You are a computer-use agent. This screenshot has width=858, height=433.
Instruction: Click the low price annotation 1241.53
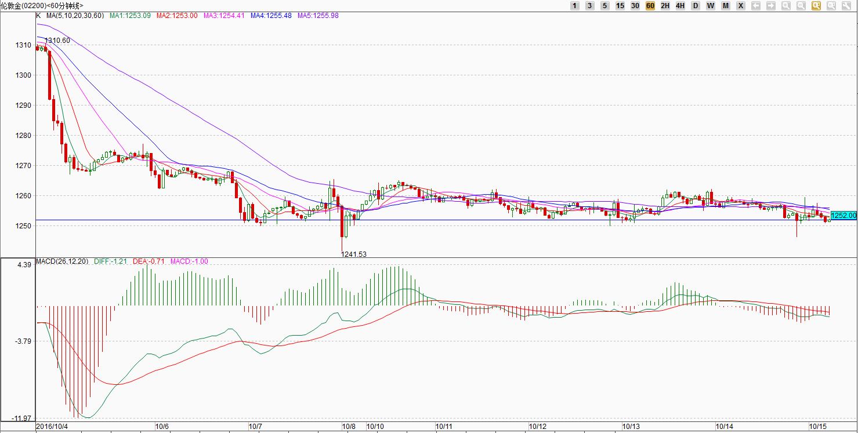[x=354, y=254]
